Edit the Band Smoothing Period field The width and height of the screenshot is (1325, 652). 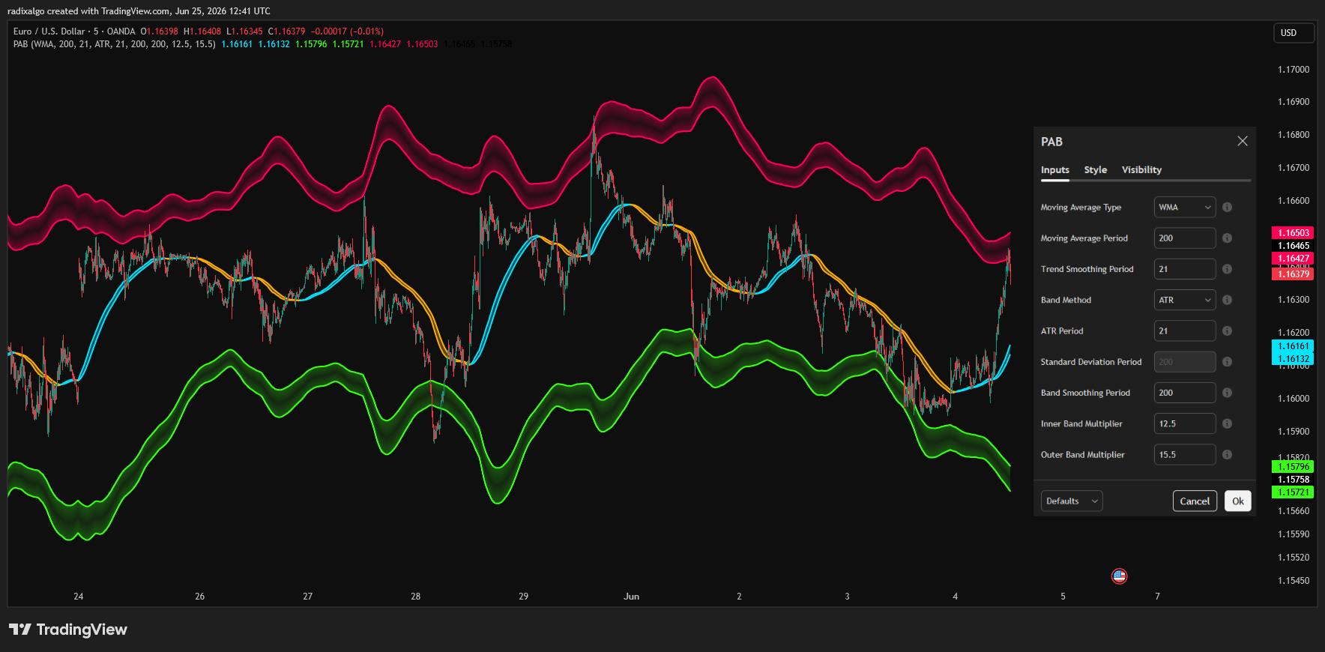[x=1184, y=393]
